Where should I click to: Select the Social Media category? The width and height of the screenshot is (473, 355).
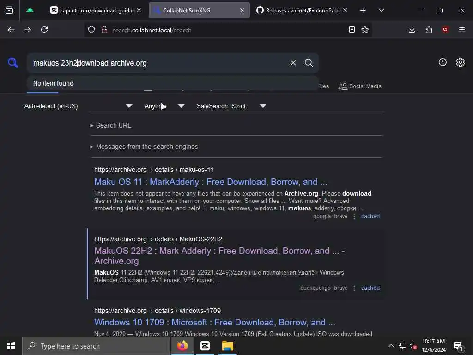(360, 86)
